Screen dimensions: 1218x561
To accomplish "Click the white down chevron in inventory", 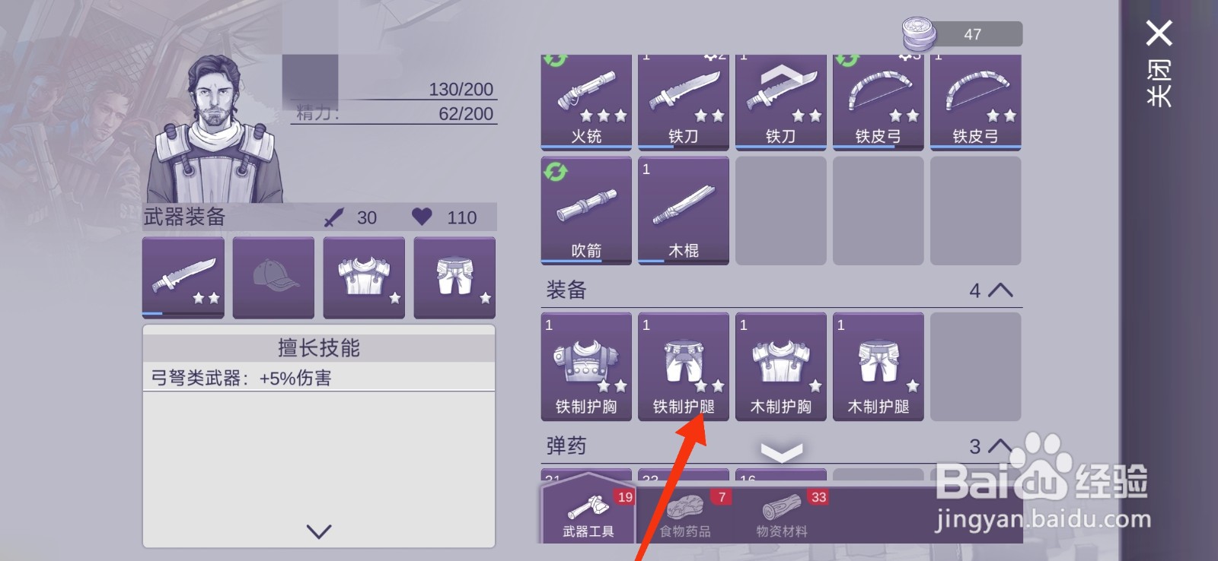I will (782, 452).
